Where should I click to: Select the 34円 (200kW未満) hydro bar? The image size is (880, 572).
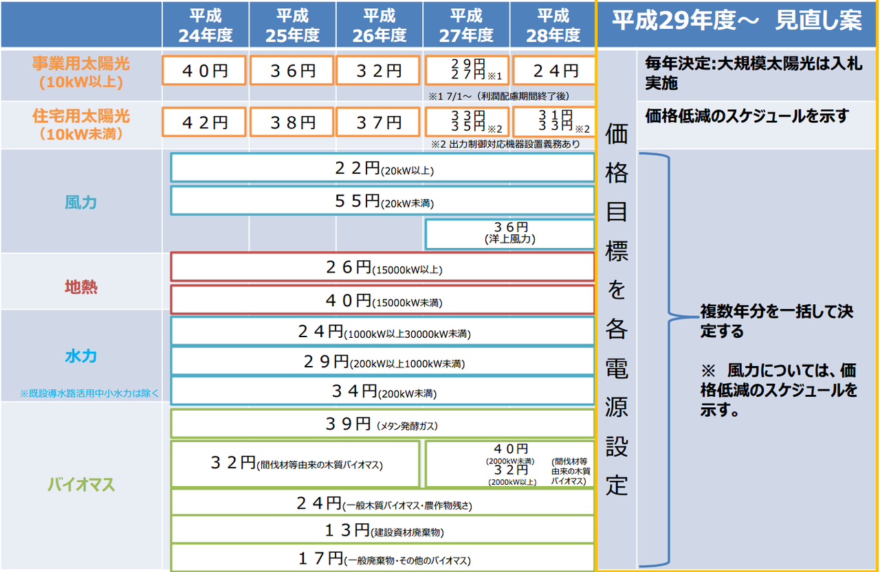[382, 391]
